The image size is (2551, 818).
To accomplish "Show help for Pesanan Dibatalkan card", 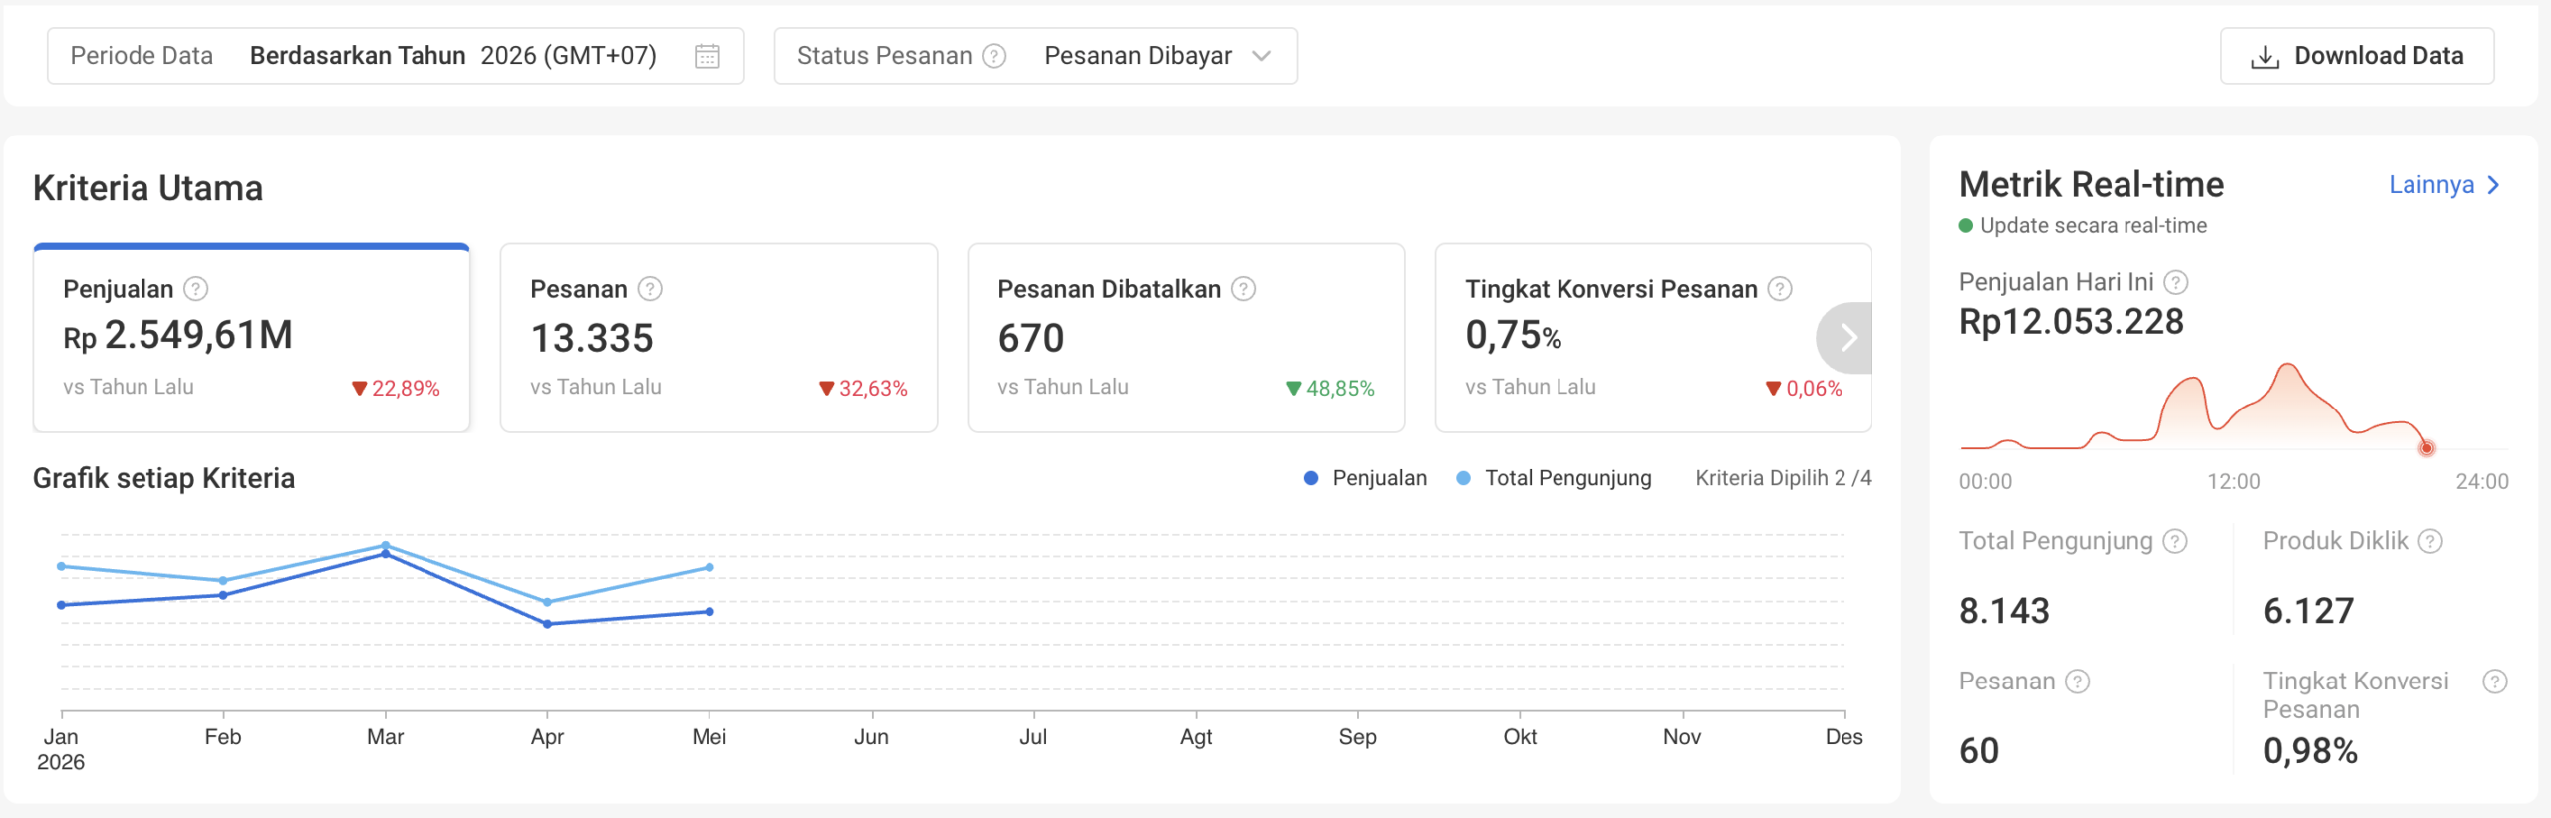I will click(x=1243, y=289).
